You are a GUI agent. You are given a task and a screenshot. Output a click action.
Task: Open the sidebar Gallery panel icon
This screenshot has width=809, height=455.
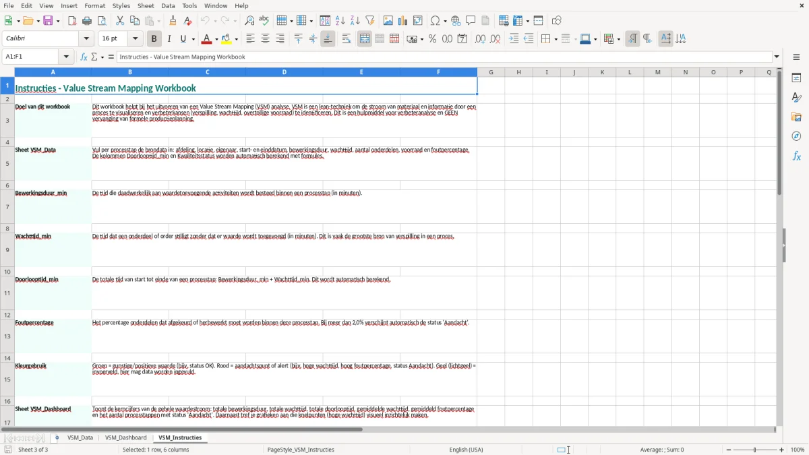click(x=796, y=117)
